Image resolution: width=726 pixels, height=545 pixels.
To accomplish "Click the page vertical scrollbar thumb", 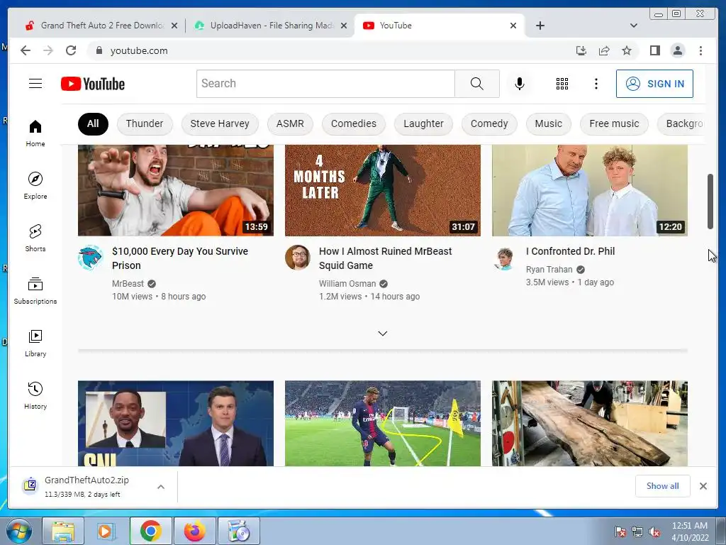I will click(710, 202).
